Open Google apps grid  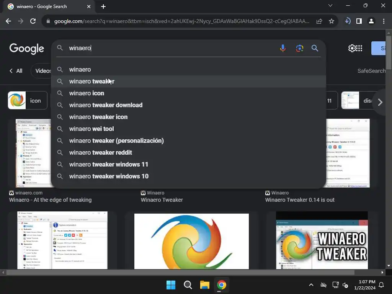(x=359, y=48)
